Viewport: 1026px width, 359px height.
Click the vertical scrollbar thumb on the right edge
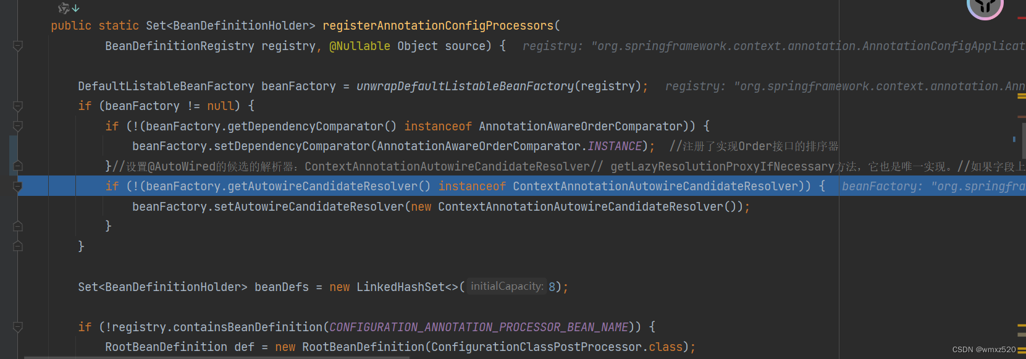1023,140
